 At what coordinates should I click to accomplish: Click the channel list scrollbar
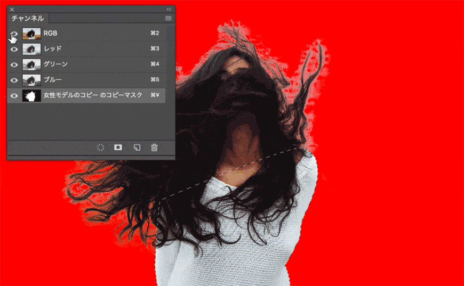(170, 83)
